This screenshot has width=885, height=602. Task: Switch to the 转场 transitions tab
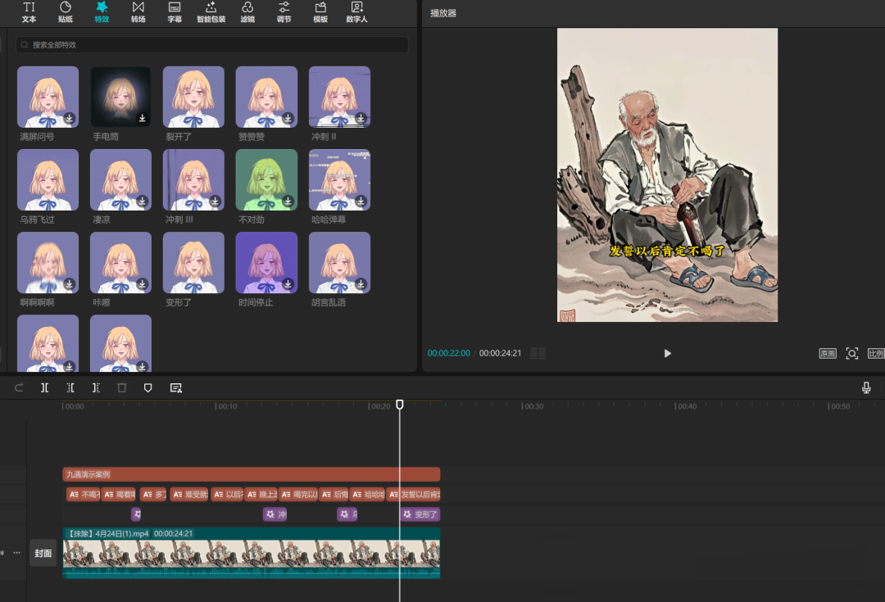point(138,11)
